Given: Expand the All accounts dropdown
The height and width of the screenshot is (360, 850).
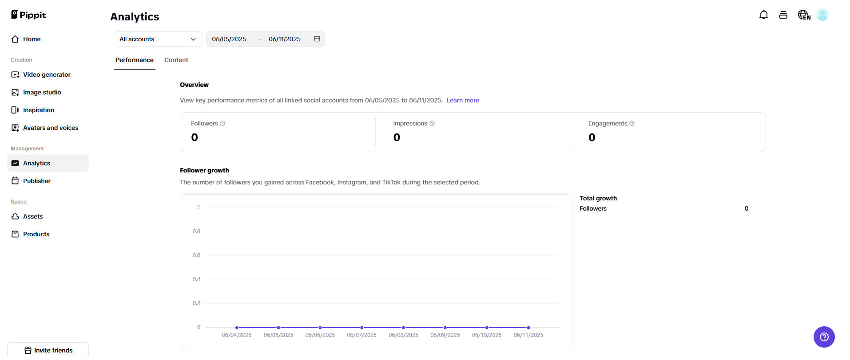Looking at the screenshot, I should pos(158,39).
